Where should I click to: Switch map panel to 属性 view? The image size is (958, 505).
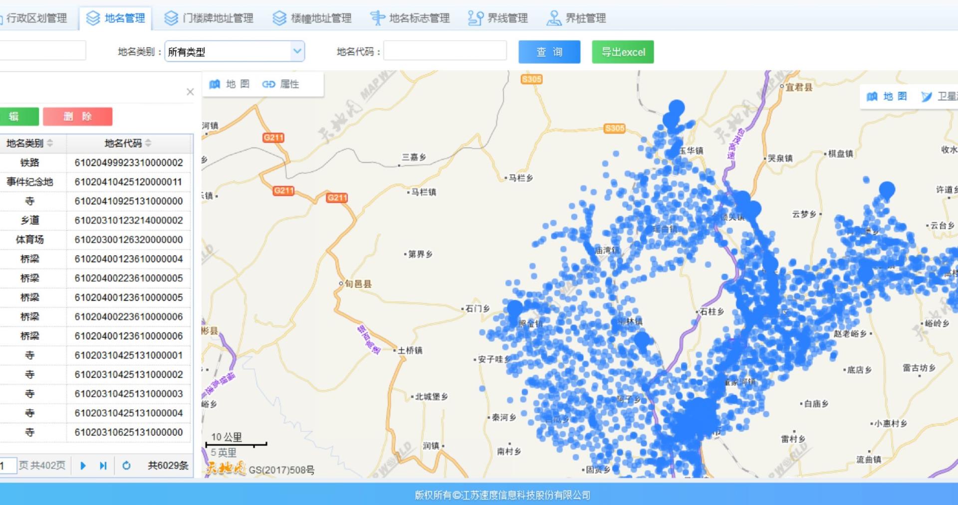point(281,84)
